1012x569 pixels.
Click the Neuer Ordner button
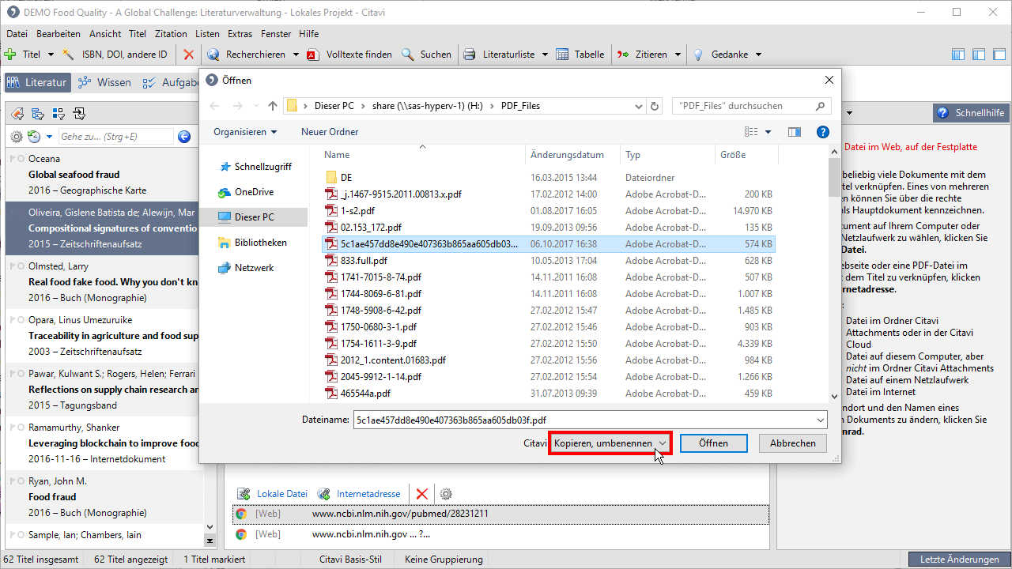click(x=330, y=132)
